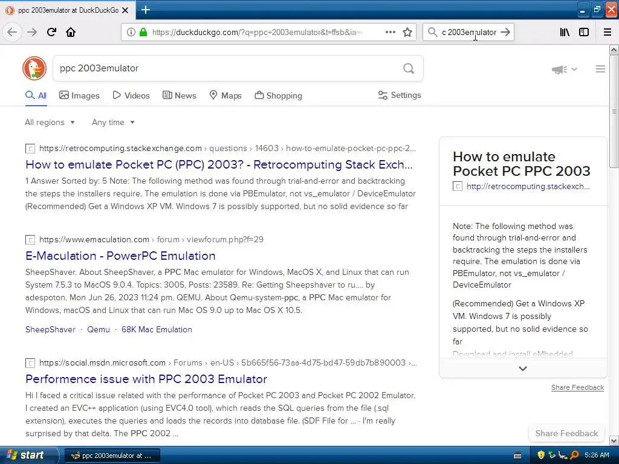Switch to the Shopping results tab
Viewport: 619px width, 464px height.
click(x=278, y=95)
